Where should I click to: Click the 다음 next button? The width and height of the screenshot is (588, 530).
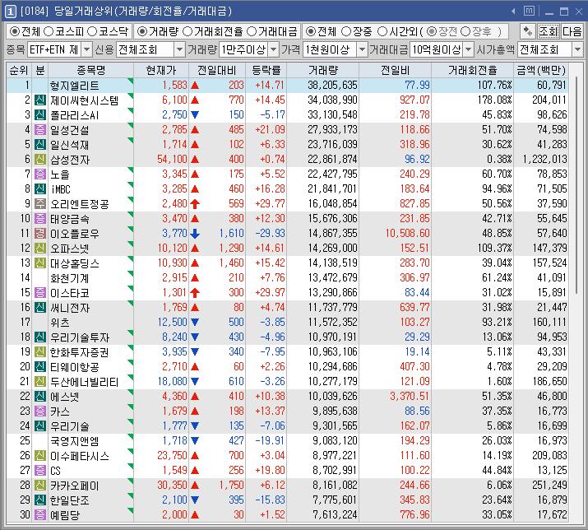(572, 31)
